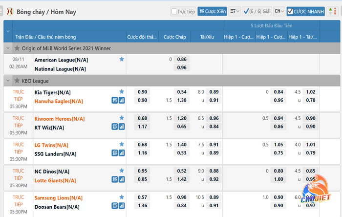Star the KBO League group
Screen dimensions: 342x217
[17, 81]
